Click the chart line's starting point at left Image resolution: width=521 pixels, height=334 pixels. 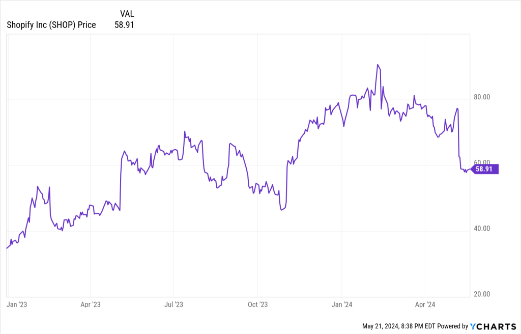pos(7,248)
